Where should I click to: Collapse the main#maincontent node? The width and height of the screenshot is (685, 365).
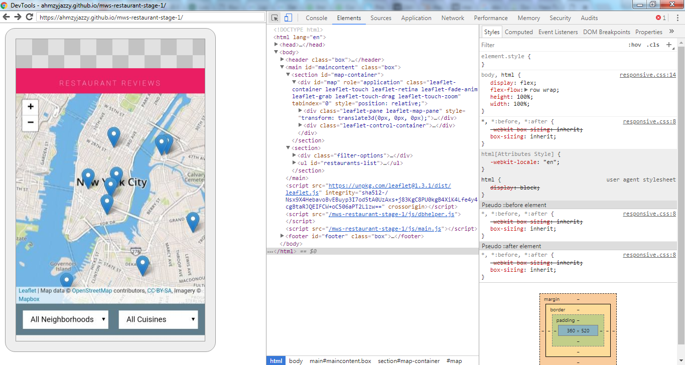click(x=283, y=67)
